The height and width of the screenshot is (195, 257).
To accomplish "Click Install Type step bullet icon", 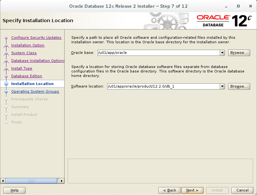I will (6, 68).
